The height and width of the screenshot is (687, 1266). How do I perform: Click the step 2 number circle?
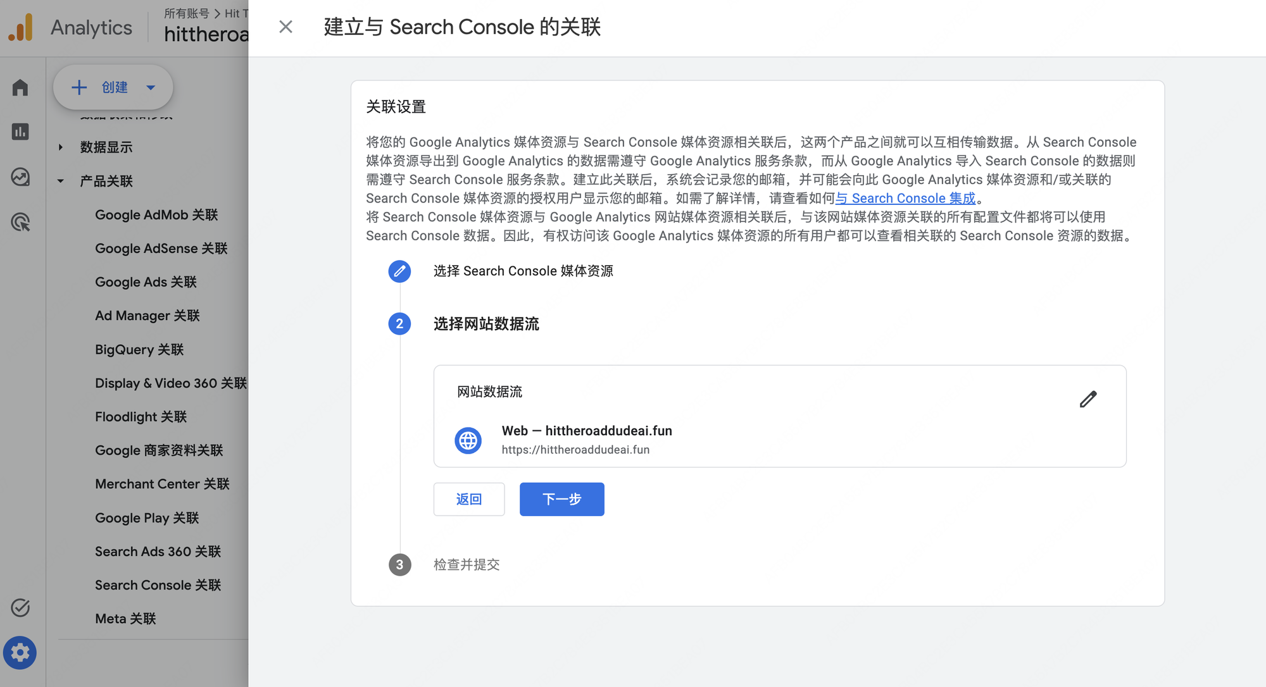coord(399,324)
